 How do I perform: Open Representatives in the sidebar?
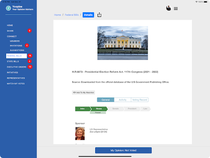tap(16, 78)
